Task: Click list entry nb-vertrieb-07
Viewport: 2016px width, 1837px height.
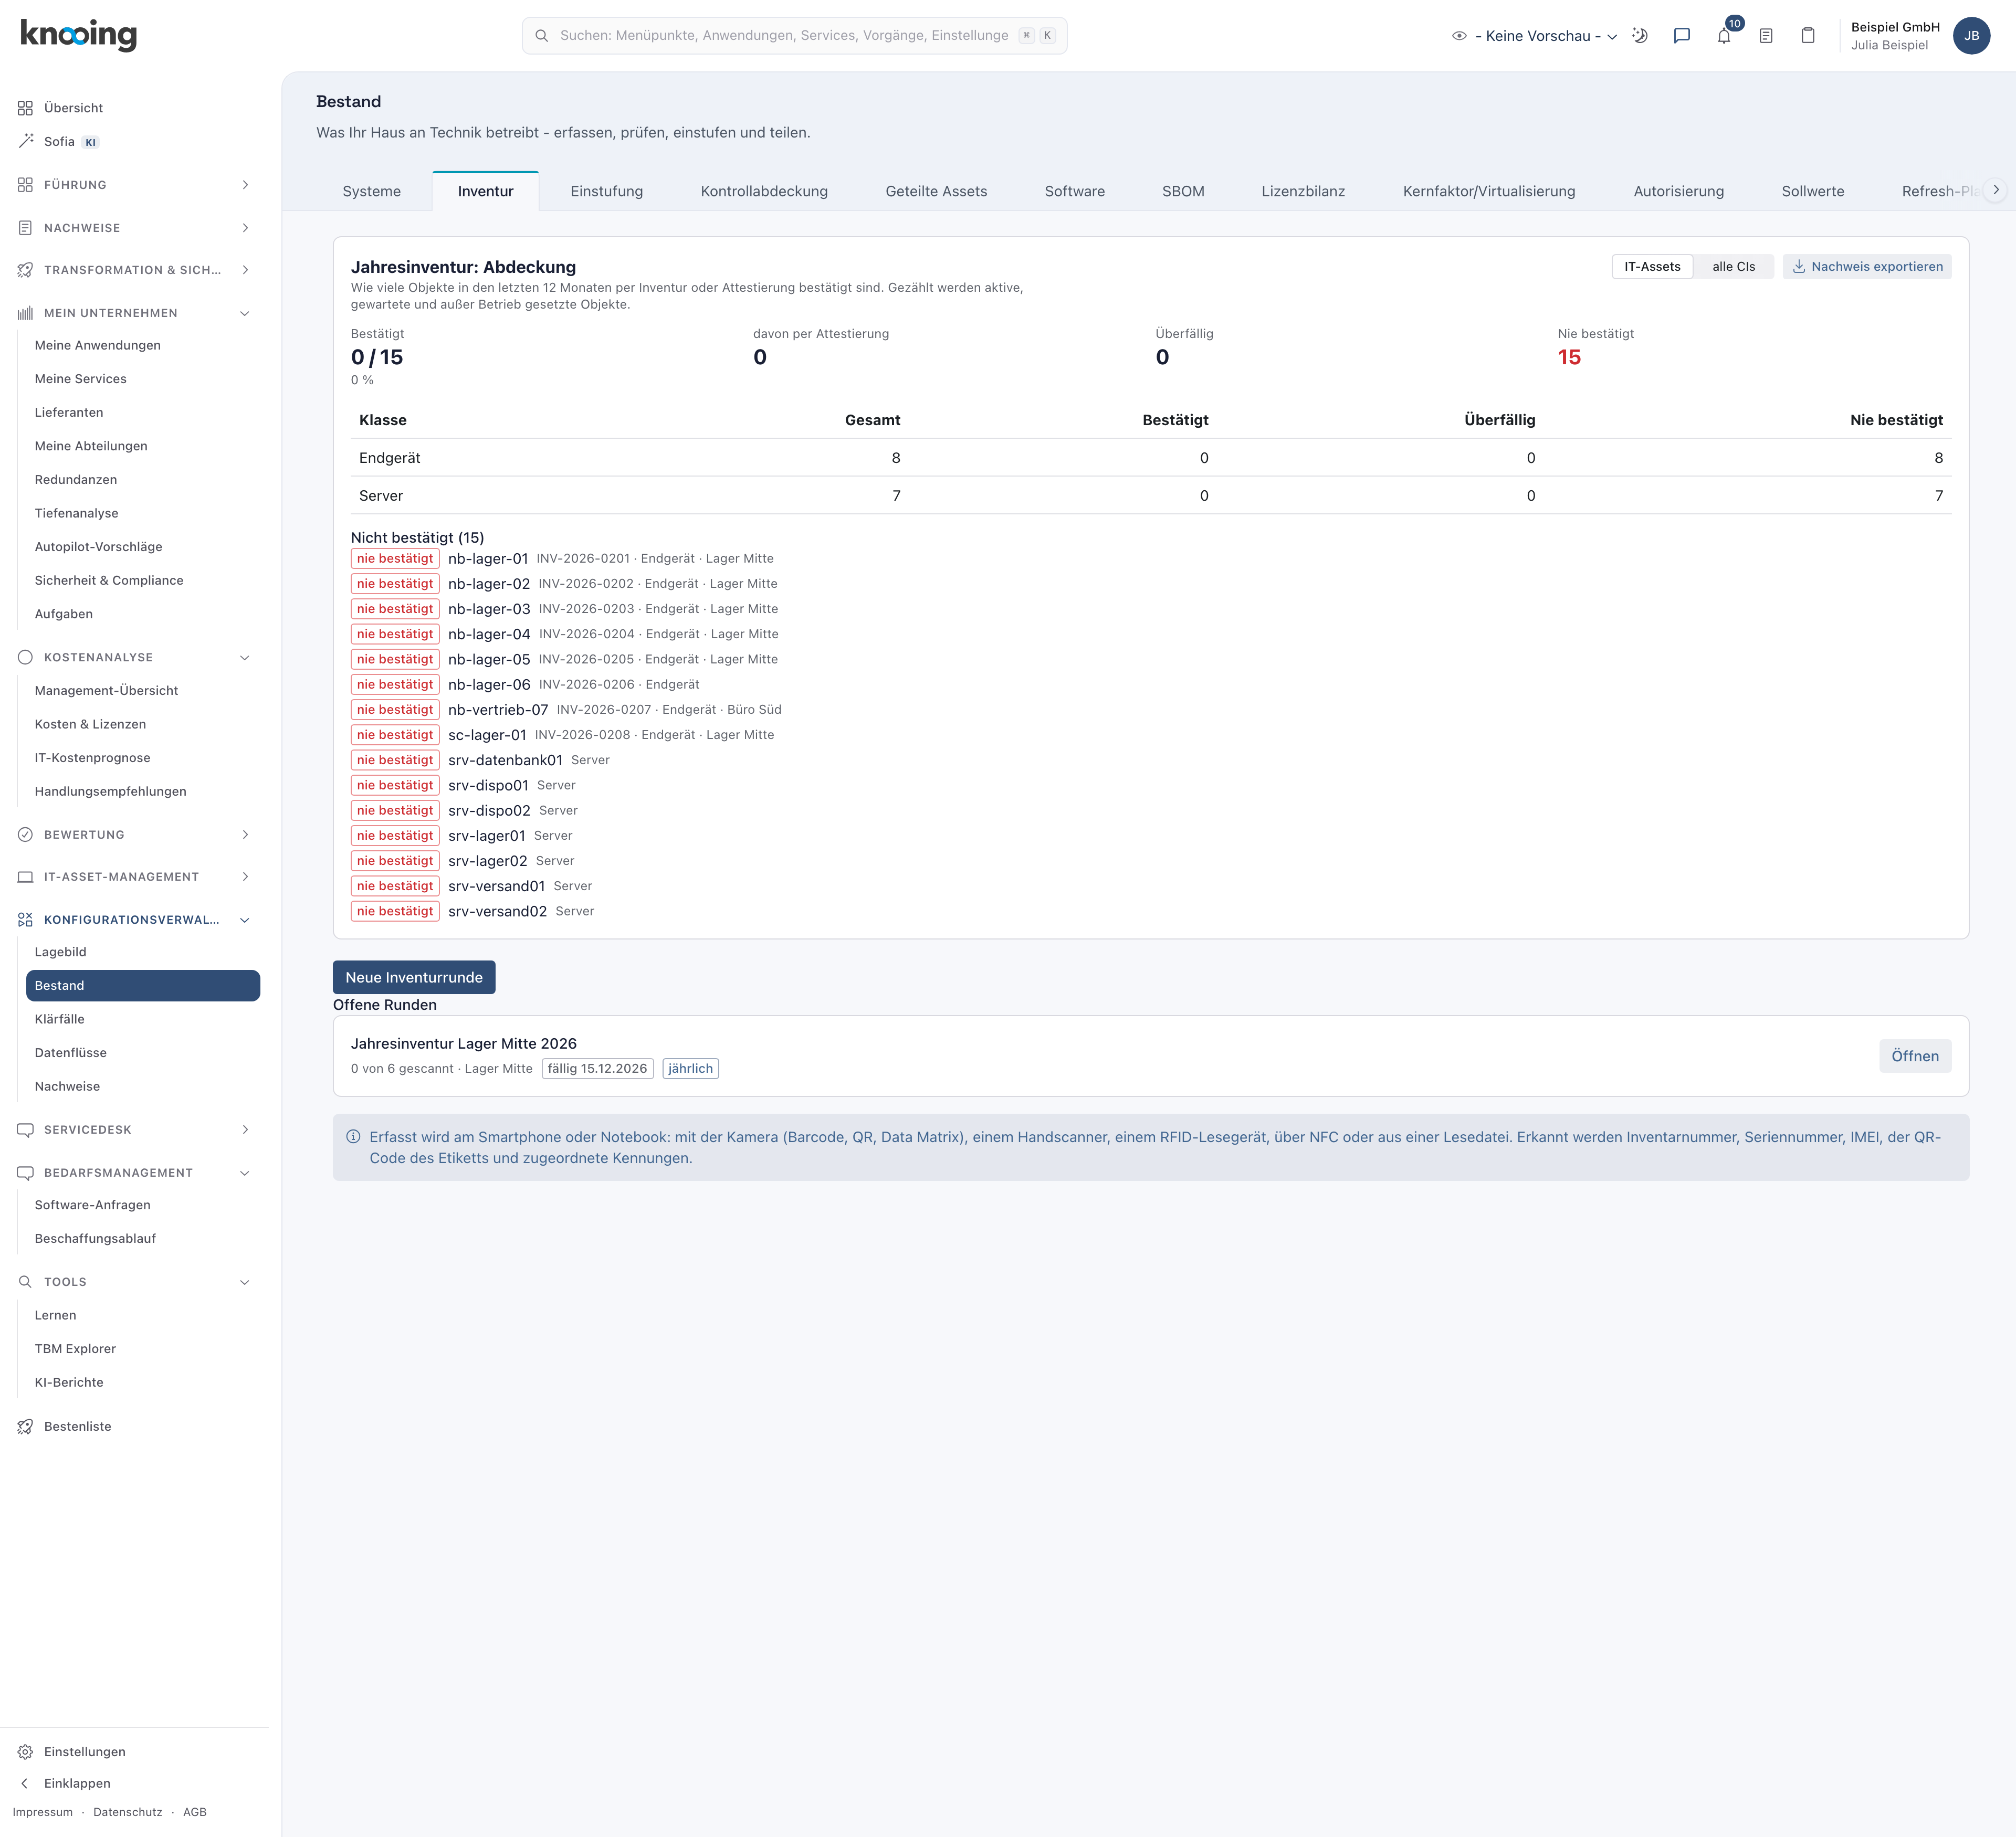Action: 497,710
